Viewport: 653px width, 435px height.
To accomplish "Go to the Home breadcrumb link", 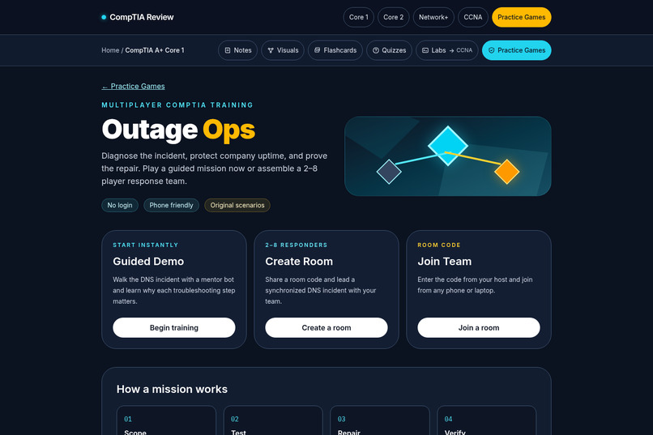I will [110, 50].
